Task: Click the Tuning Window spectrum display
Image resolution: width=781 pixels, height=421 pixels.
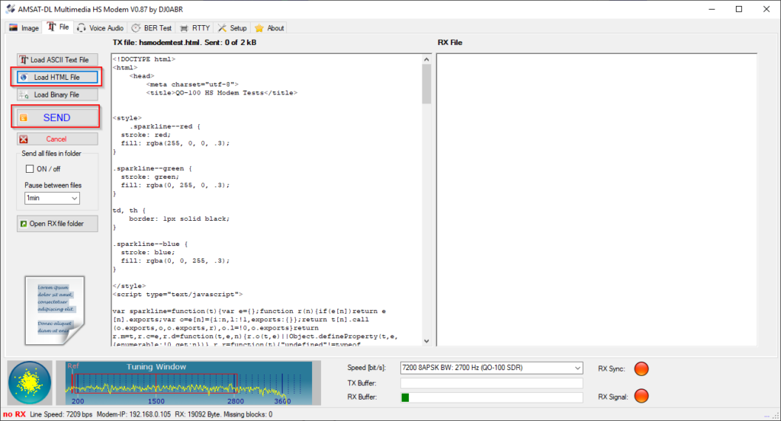Action: 189,383
